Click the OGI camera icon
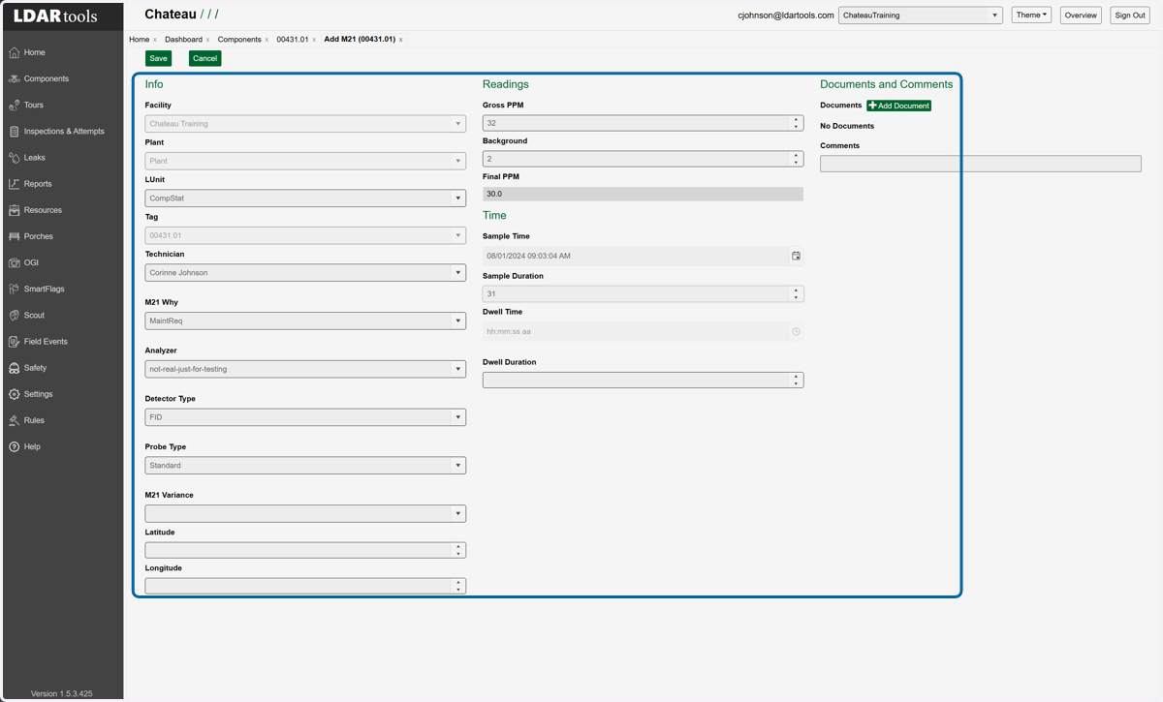 [14, 262]
